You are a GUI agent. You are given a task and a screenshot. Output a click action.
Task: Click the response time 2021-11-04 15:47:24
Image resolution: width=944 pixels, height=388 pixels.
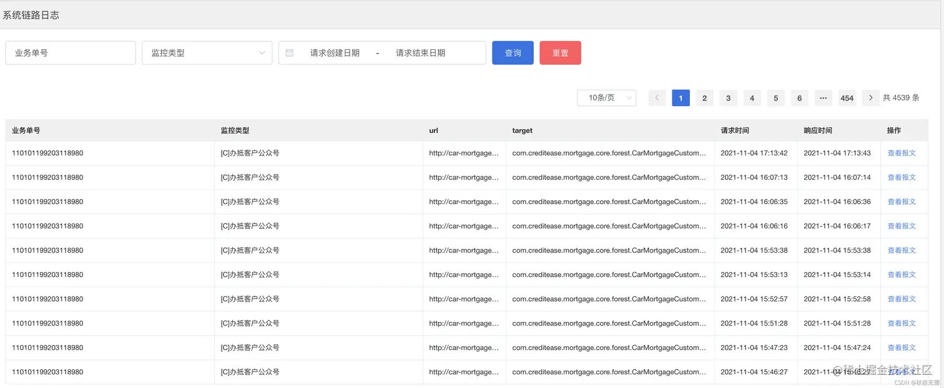pos(837,347)
